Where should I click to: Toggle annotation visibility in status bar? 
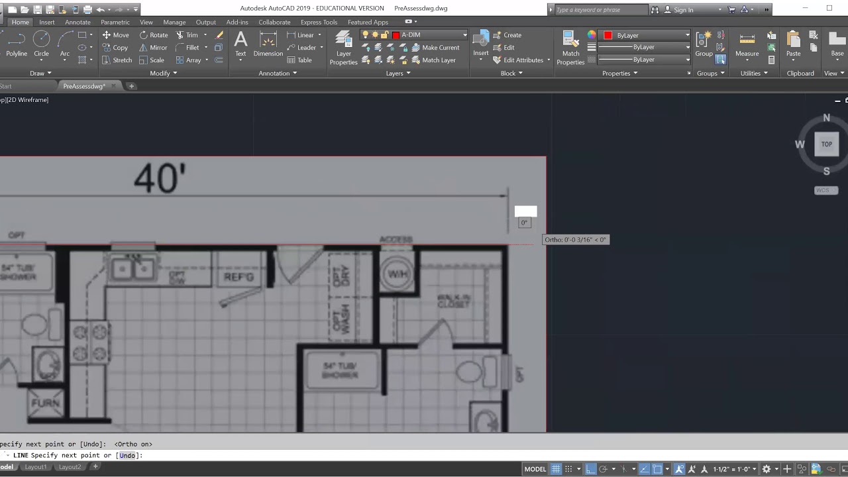click(x=679, y=469)
